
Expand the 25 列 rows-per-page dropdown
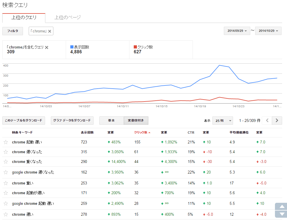[x=222, y=121]
